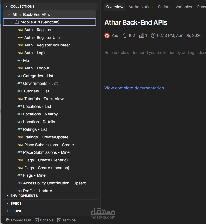Viewport: 206px width, 224px height.
Task: Click the Connect Git label in status bar
Action: [21, 220]
